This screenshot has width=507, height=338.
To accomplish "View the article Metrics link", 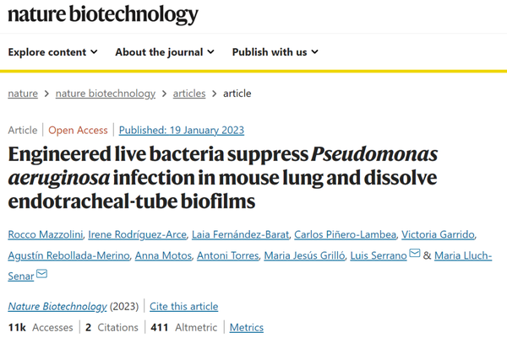I will [x=247, y=327].
